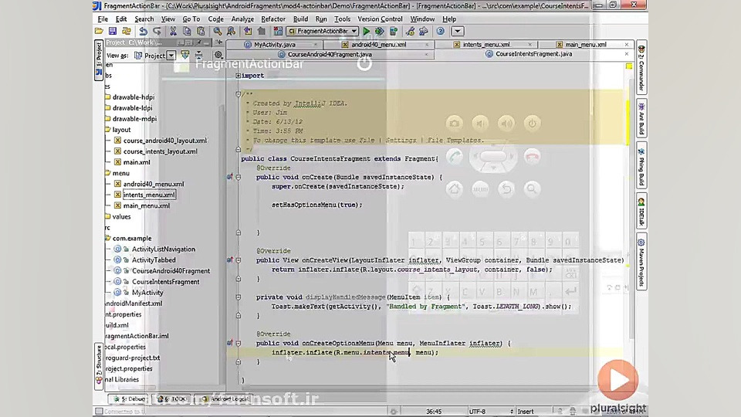Open Help via the question mark icon
Viewport: 741px width, 417px height.
[441, 31]
